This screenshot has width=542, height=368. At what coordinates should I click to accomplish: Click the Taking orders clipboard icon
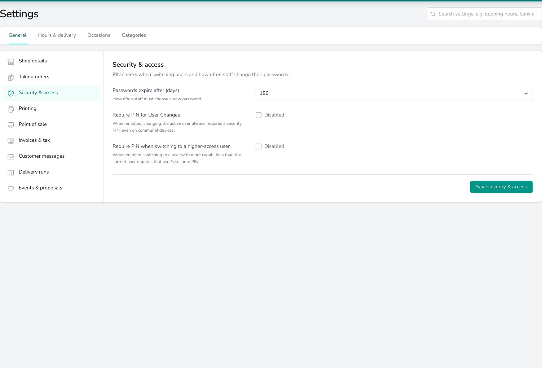[11, 77]
